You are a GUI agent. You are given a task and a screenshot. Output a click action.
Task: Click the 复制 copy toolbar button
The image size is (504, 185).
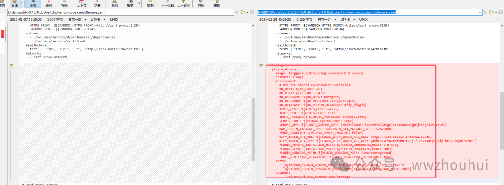pyautogui.click(x=150, y=4)
